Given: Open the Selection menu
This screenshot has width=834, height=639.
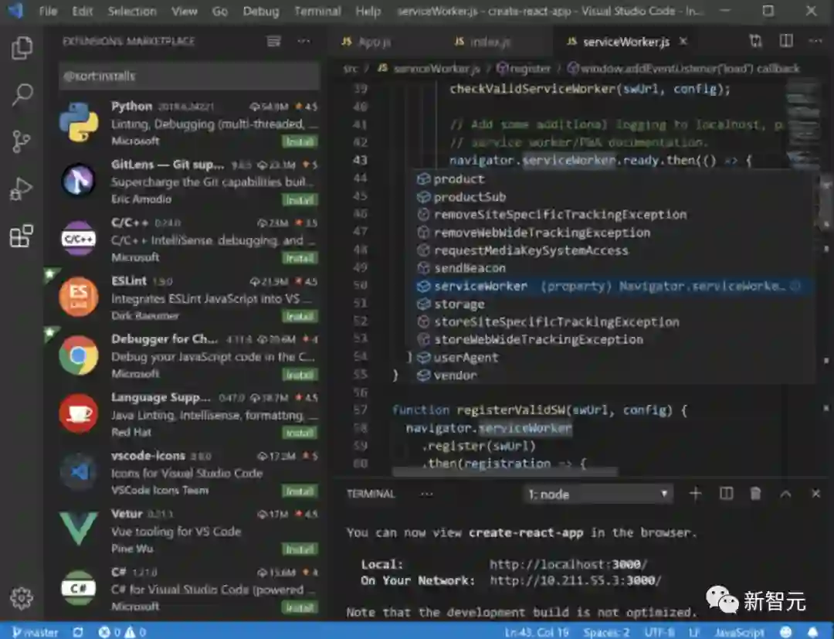Looking at the screenshot, I should tap(132, 11).
